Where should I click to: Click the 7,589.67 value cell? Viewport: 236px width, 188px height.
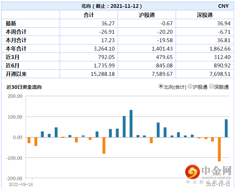(162, 74)
